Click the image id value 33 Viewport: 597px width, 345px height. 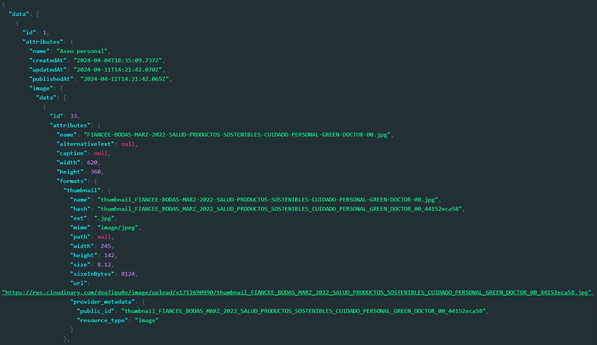tap(74, 116)
